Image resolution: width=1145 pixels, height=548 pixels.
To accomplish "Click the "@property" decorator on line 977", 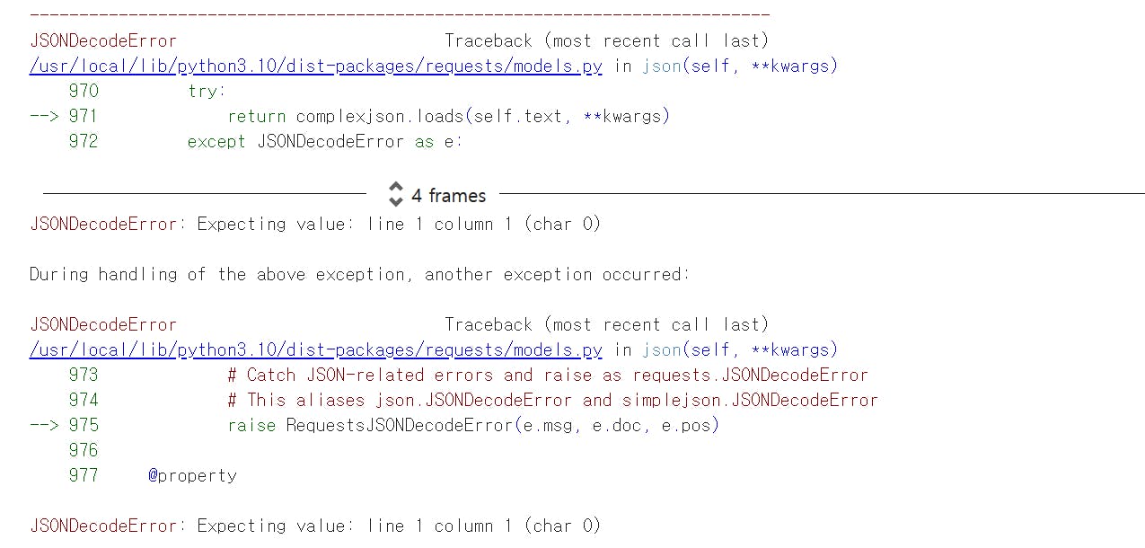I will click(x=192, y=475).
